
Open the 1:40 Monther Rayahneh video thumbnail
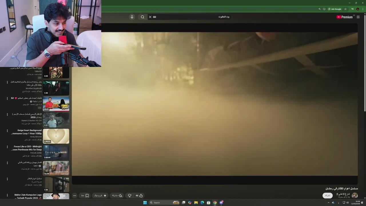click(x=56, y=88)
